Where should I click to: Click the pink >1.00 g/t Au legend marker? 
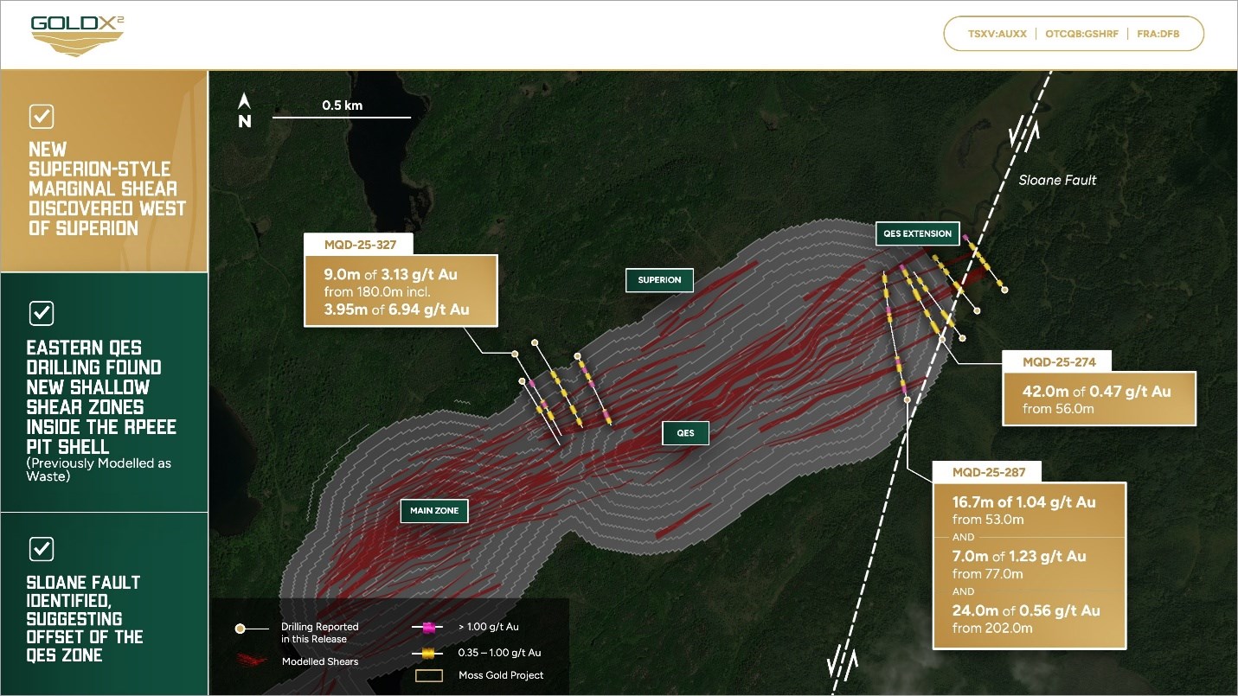click(427, 627)
